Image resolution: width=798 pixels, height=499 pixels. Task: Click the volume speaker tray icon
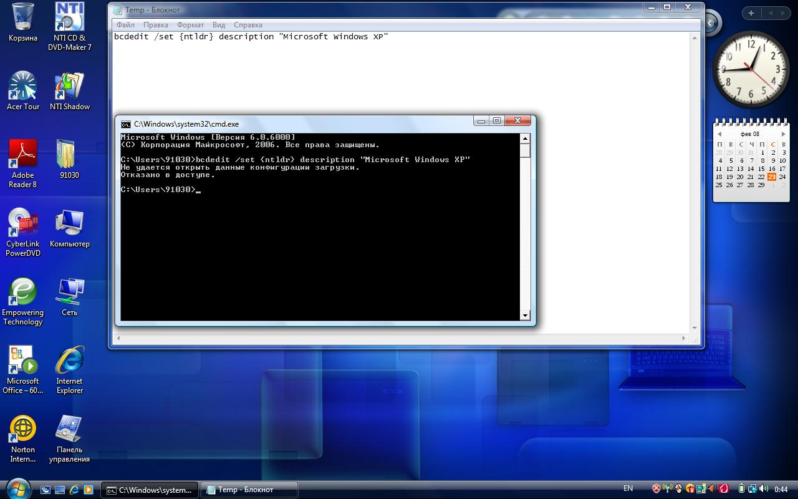pyautogui.click(x=764, y=489)
